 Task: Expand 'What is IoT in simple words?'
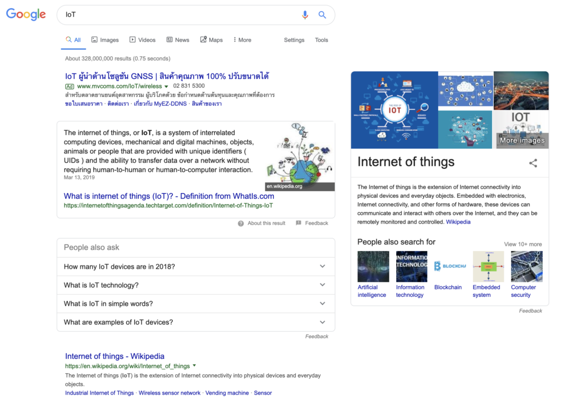coord(196,304)
